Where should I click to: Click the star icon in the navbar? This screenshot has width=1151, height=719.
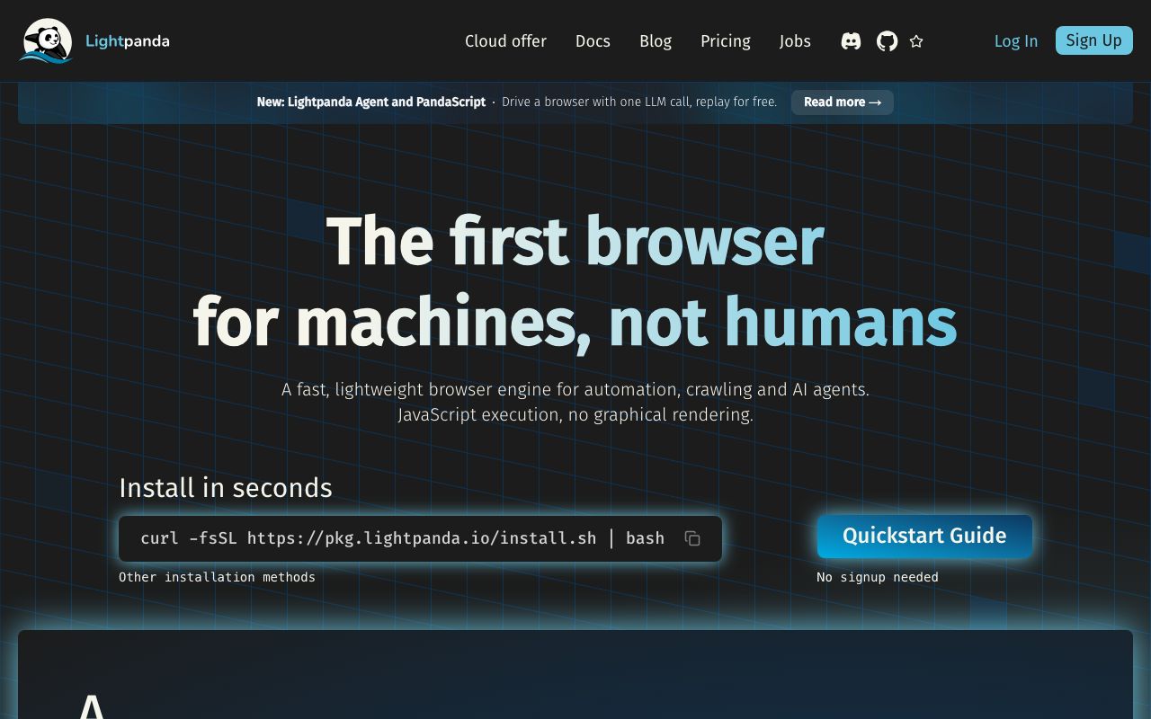(x=916, y=41)
